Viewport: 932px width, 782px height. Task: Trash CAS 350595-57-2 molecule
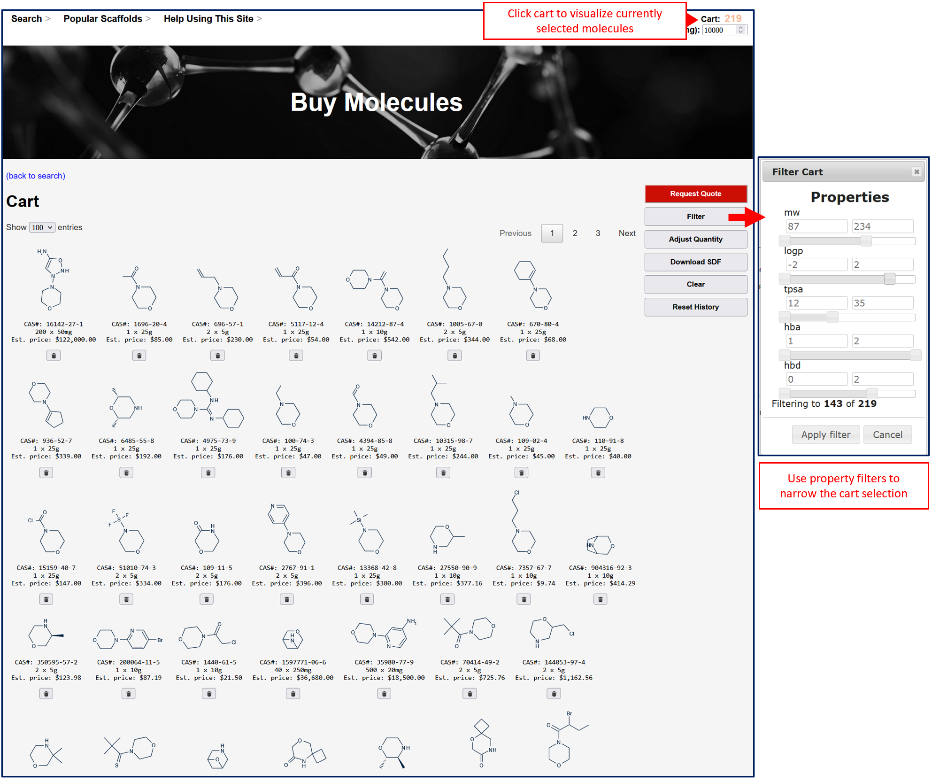click(x=46, y=693)
